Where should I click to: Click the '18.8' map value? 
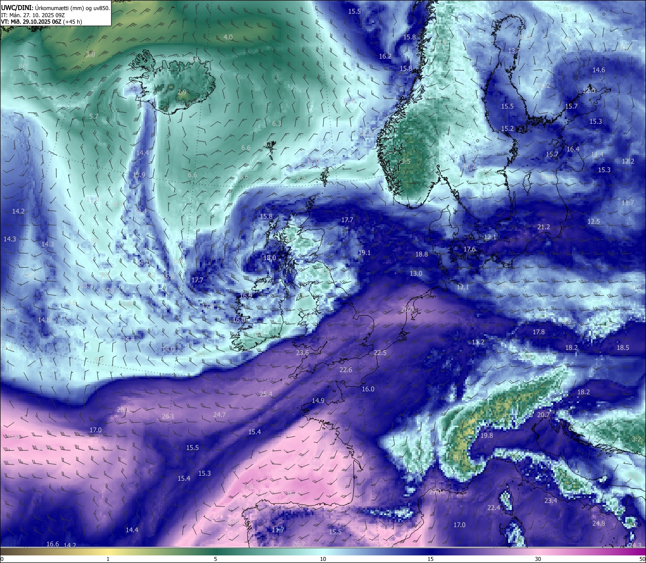click(421, 254)
